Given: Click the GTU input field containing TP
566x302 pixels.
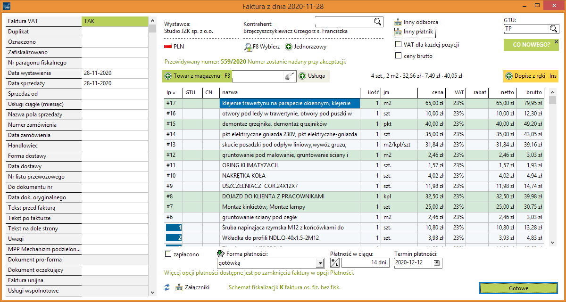Looking at the screenshot, I should [x=527, y=29].
